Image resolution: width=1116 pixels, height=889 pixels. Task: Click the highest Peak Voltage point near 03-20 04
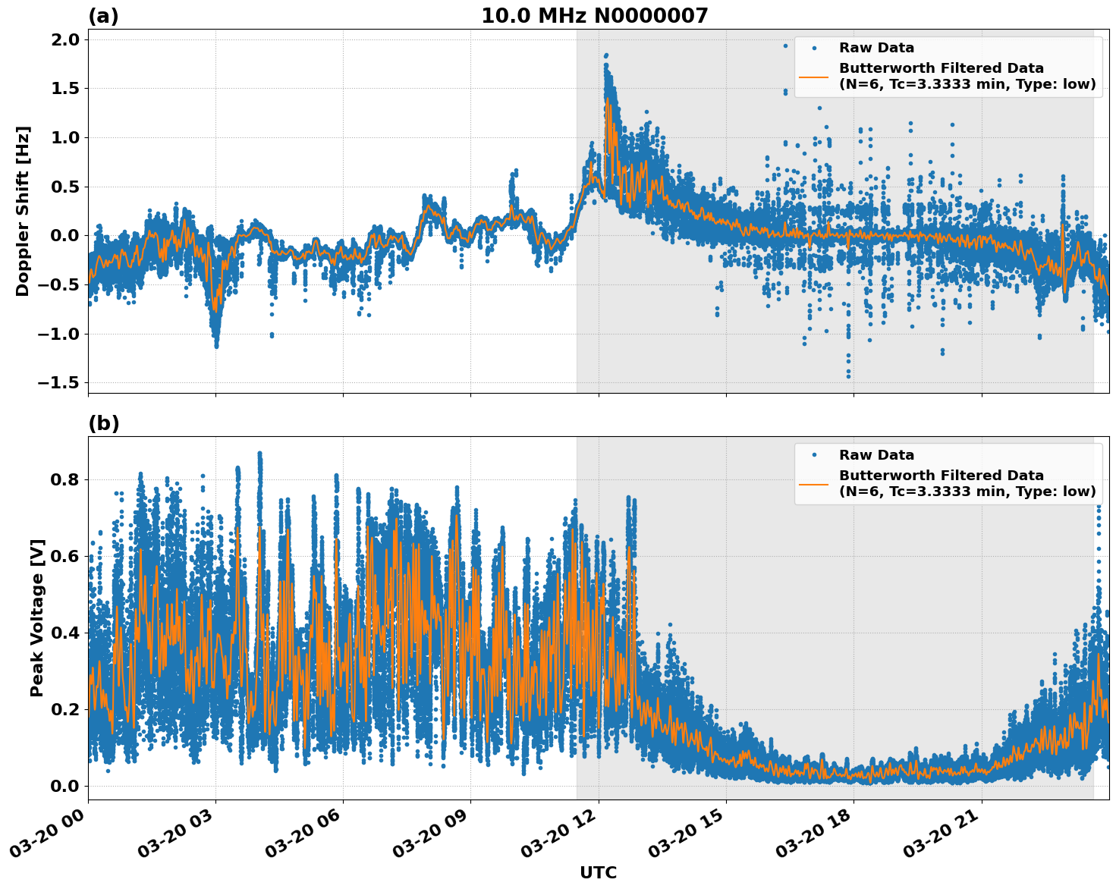pos(259,451)
